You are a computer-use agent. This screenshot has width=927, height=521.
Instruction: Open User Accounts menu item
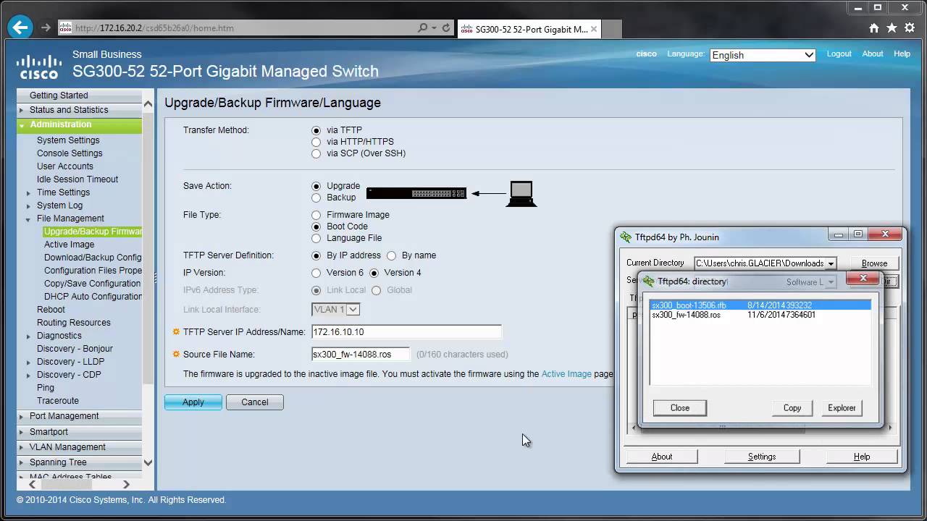[65, 166]
